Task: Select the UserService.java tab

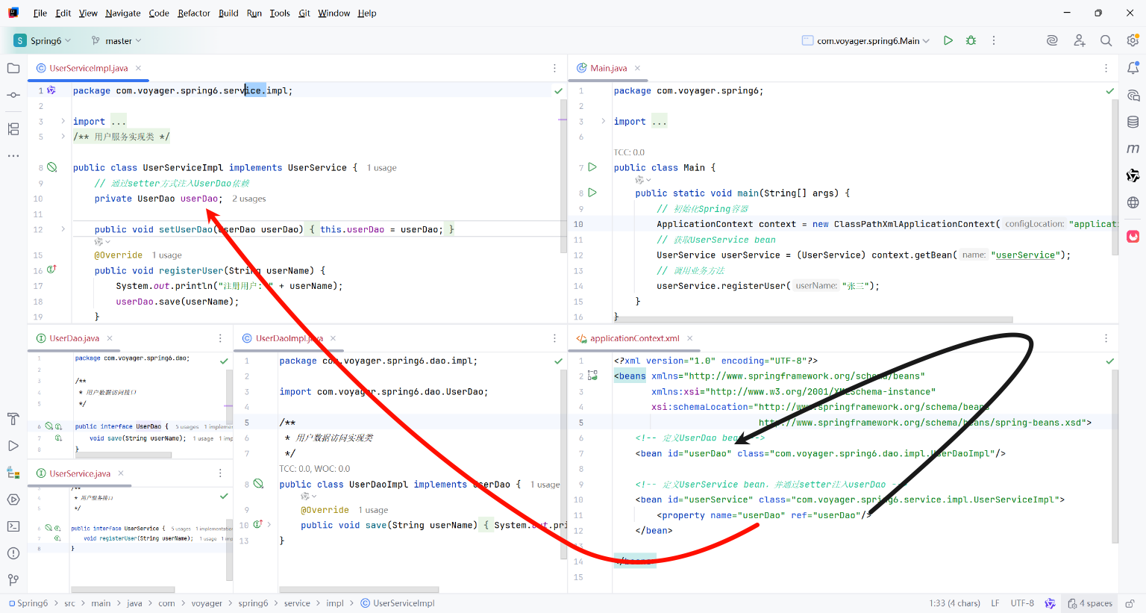Action: click(79, 473)
